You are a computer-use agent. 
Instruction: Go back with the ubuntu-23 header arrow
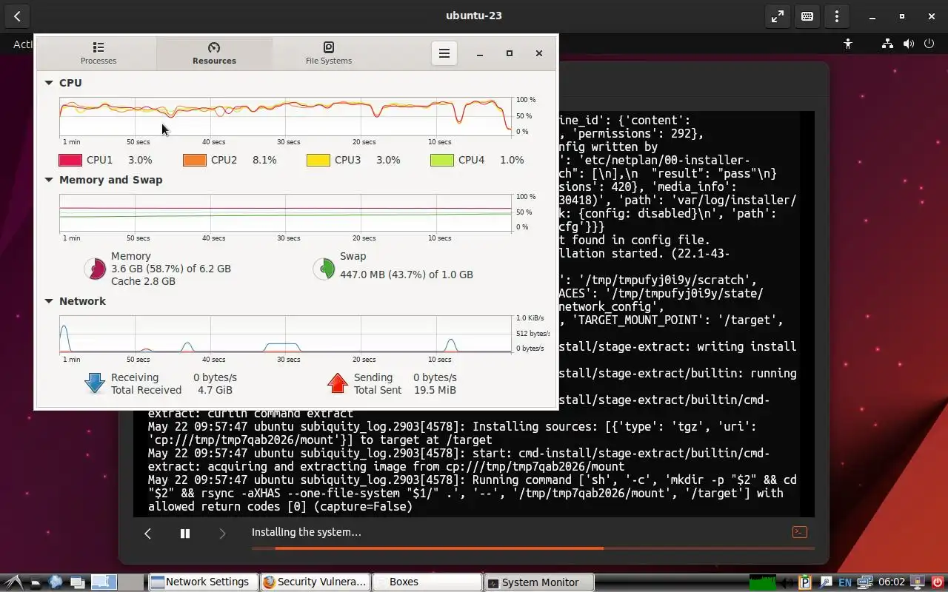click(x=17, y=16)
